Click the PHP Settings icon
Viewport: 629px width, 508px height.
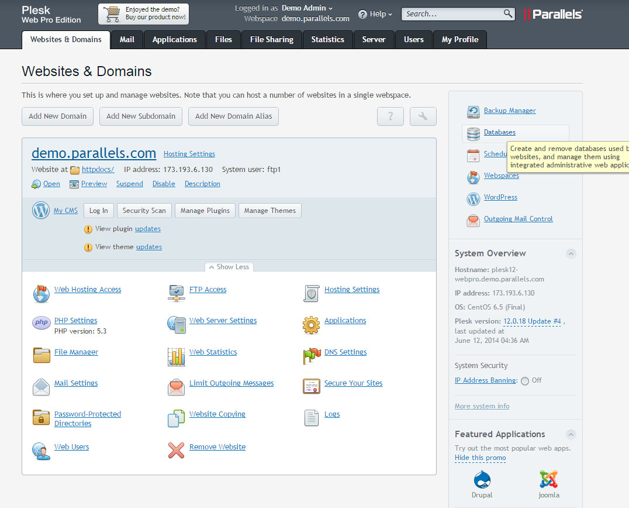(42, 322)
